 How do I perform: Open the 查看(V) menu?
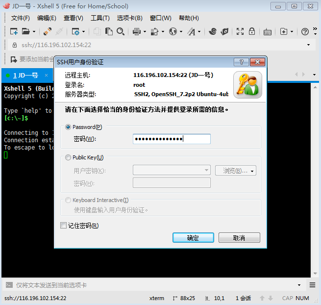click(74, 18)
